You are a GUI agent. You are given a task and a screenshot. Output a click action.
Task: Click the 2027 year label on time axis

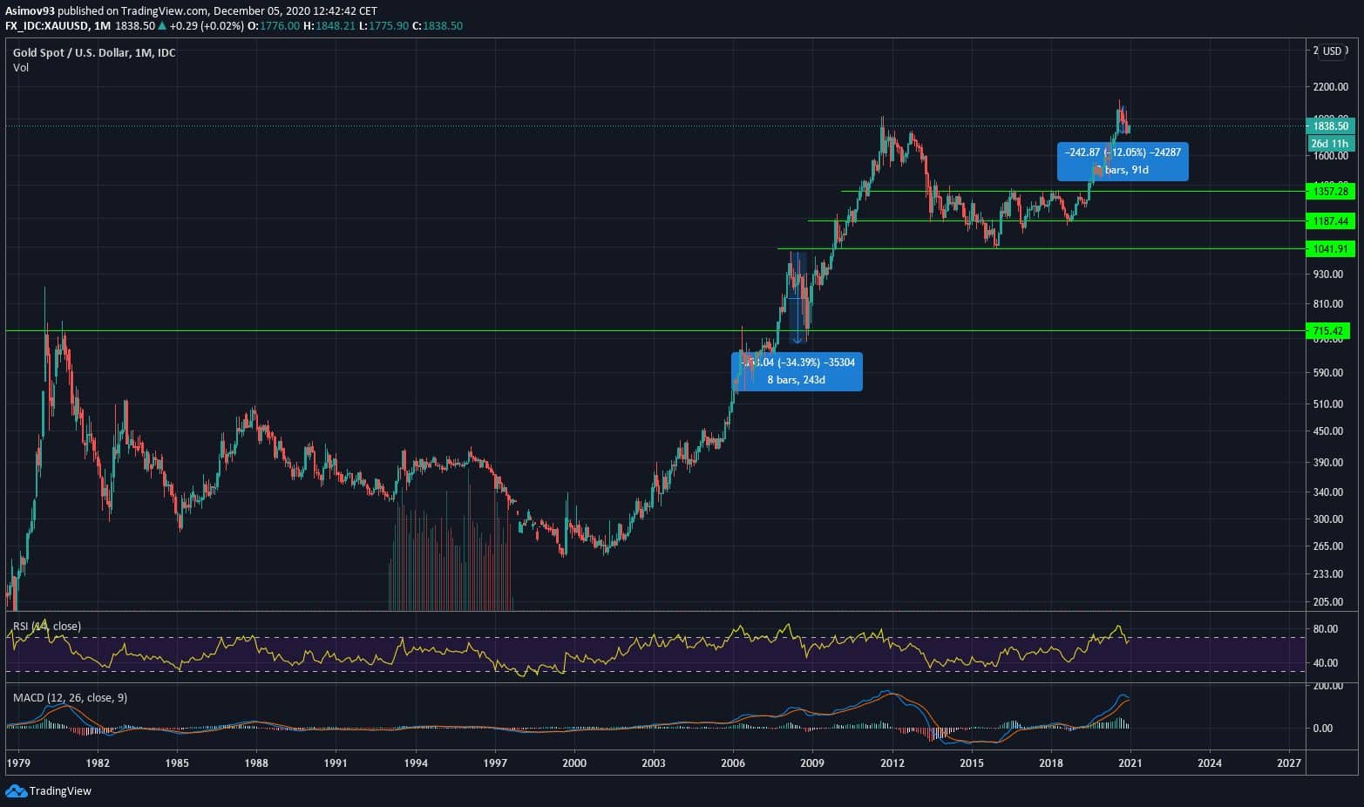(1289, 763)
